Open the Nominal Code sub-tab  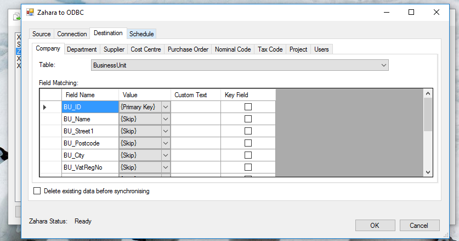pos(233,49)
